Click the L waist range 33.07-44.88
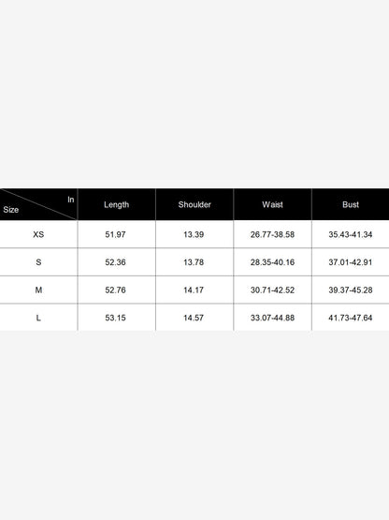Image resolution: width=389 pixels, height=520 pixels. (272, 318)
